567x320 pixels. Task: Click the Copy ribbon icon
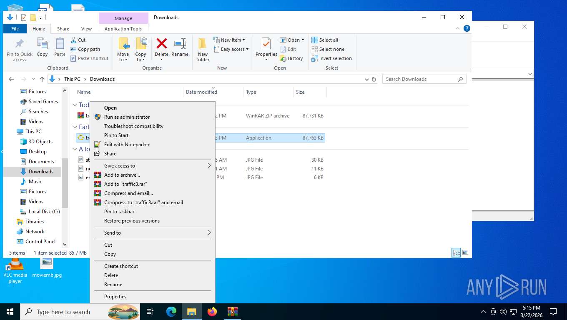(x=42, y=47)
